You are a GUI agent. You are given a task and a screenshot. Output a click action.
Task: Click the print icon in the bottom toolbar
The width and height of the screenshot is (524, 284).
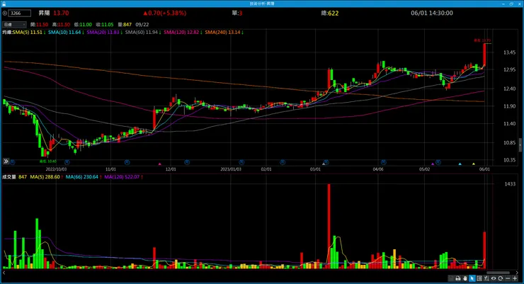[458, 278]
